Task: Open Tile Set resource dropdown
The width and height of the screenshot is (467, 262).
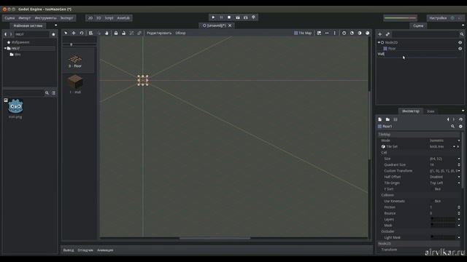Action: pyautogui.click(x=455, y=146)
